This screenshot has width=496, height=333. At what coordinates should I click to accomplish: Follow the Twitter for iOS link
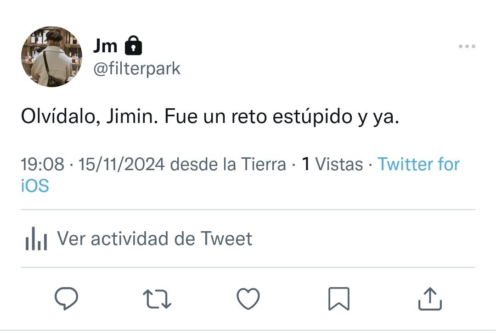[x=418, y=164]
